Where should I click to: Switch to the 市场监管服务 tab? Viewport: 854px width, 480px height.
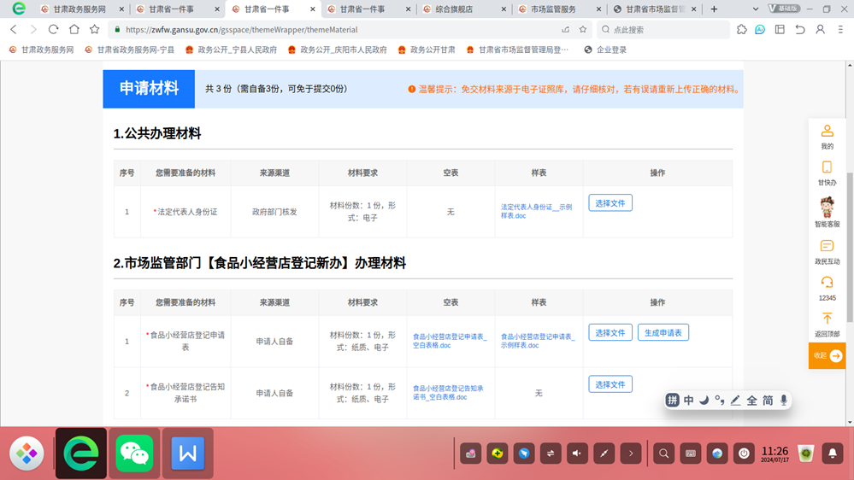[x=553, y=9]
